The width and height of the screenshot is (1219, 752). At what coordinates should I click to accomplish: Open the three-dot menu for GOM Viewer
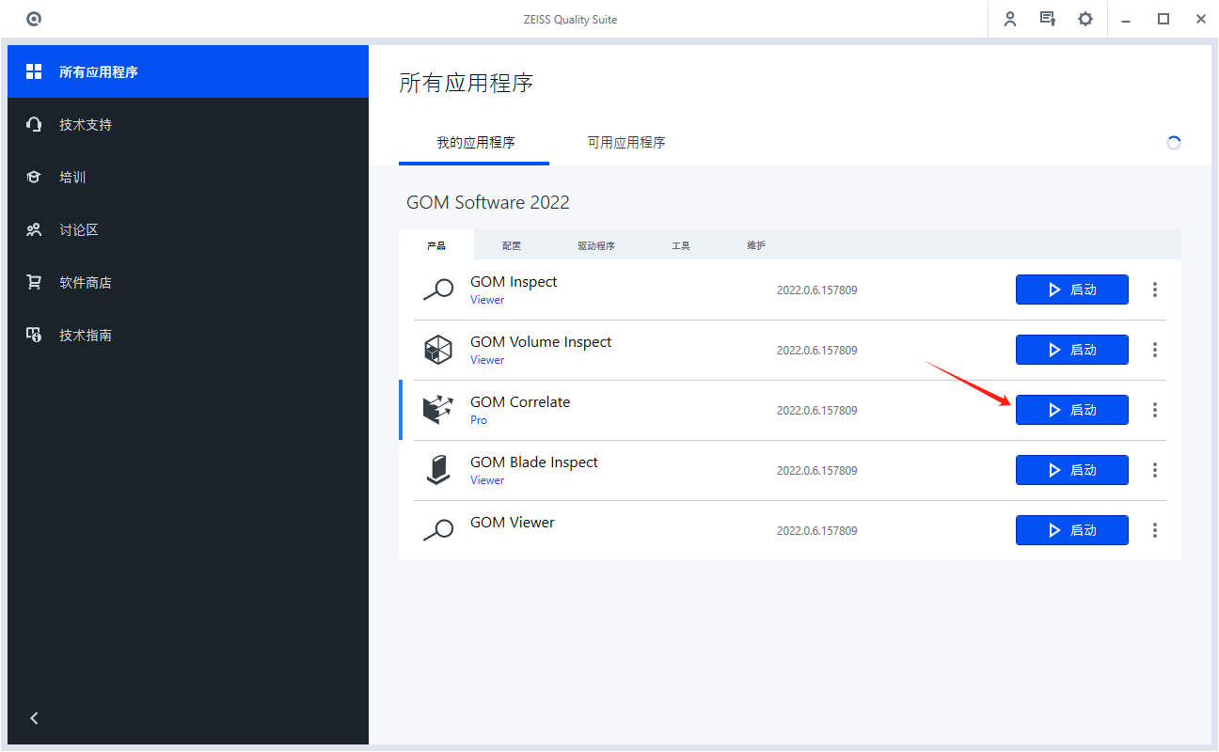click(x=1154, y=530)
